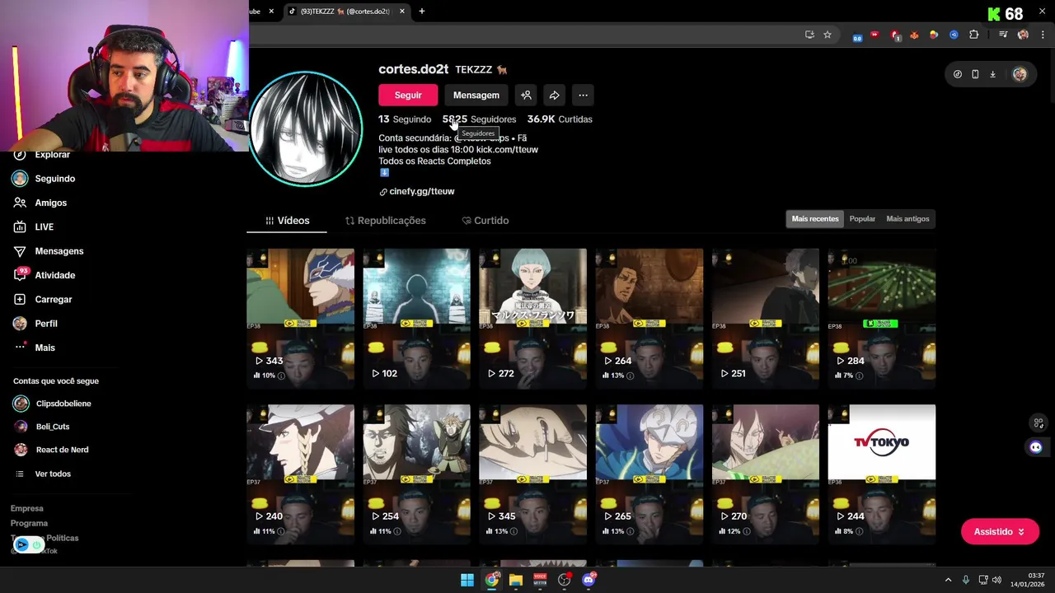
Task: Click the pink Seguir button
Action: click(408, 96)
